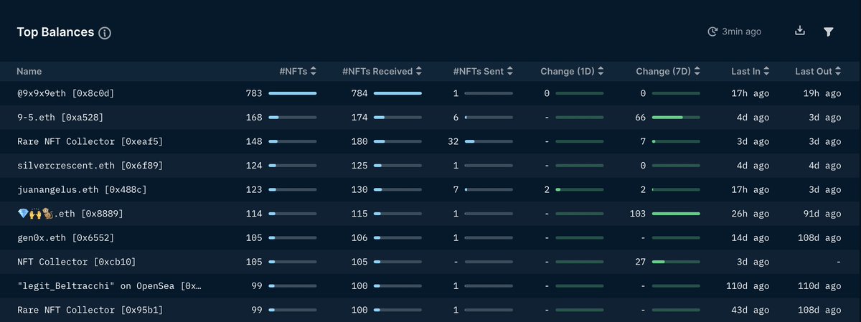Sort by Last In column arrows
Screen dimensions: 861x322
pyautogui.click(x=767, y=72)
